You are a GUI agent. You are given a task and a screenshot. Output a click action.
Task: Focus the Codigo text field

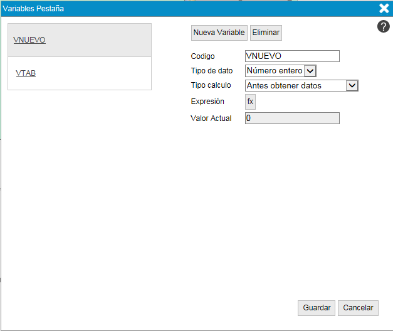pyautogui.click(x=292, y=56)
